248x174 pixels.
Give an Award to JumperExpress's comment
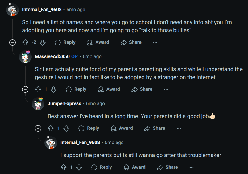point(122,128)
